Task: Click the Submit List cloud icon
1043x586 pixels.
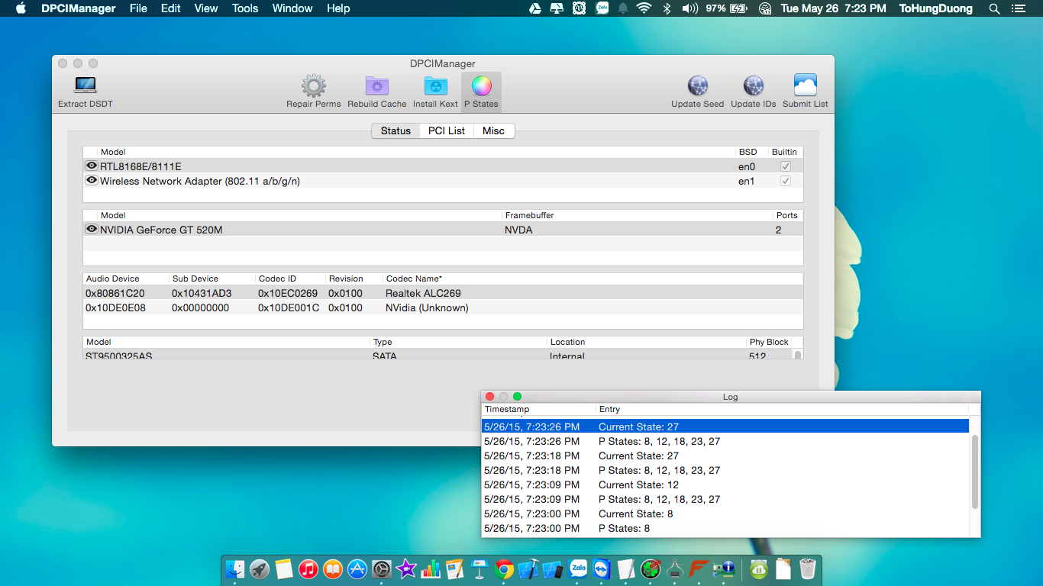Action: [x=805, y=85]
